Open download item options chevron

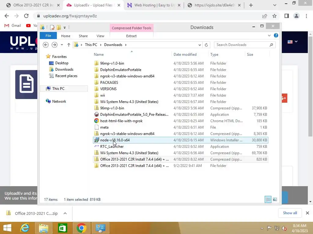pos(65,213)
